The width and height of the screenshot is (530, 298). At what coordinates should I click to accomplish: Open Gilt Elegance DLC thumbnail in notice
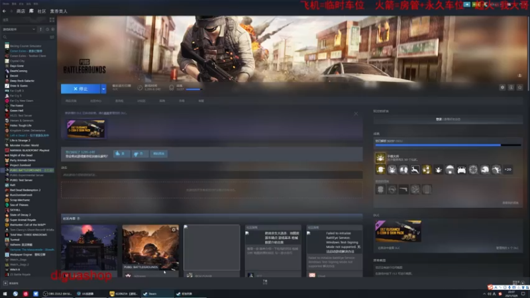[x=85, y=128]
